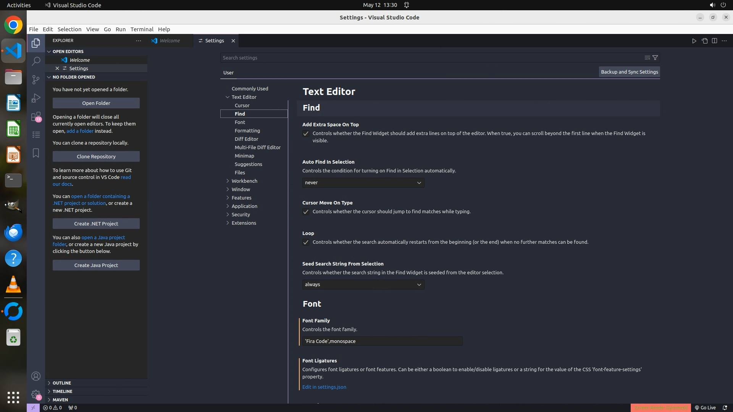Screen dimensions: 733x412
Task: Switch to the Welcome tab
Action: pyautogui.click(x=170, y=41)
